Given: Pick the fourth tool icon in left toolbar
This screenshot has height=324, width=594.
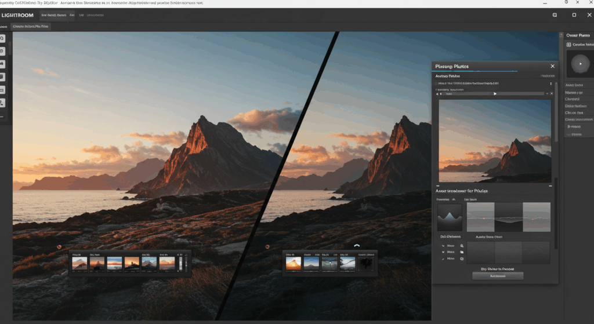Looking at the screenshot, I should (x=2, y=77).
